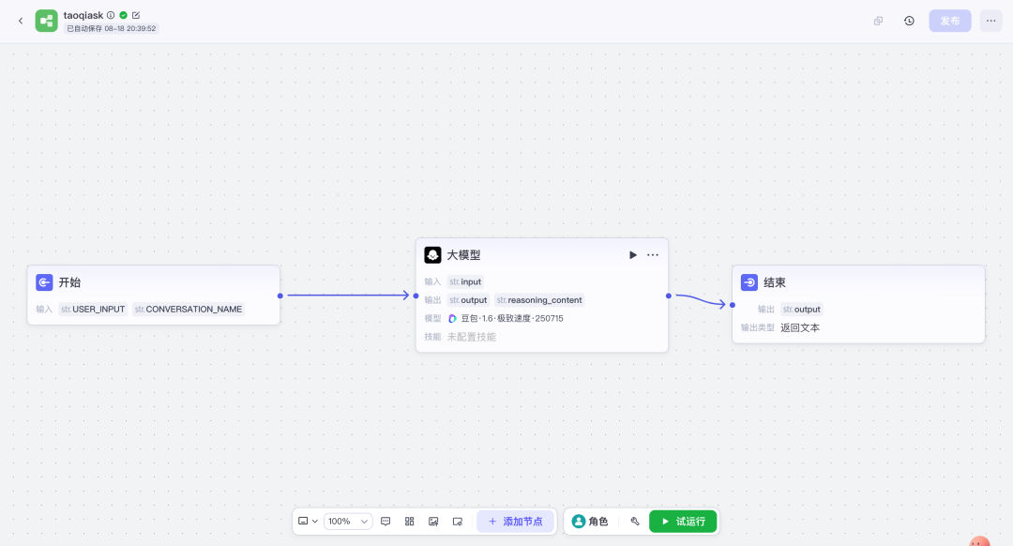Open the comment tool in the bottom toolbar

[x=386, y=521]
